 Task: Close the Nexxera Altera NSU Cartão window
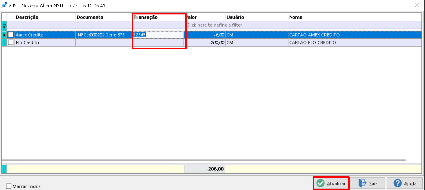click(417, 5)
